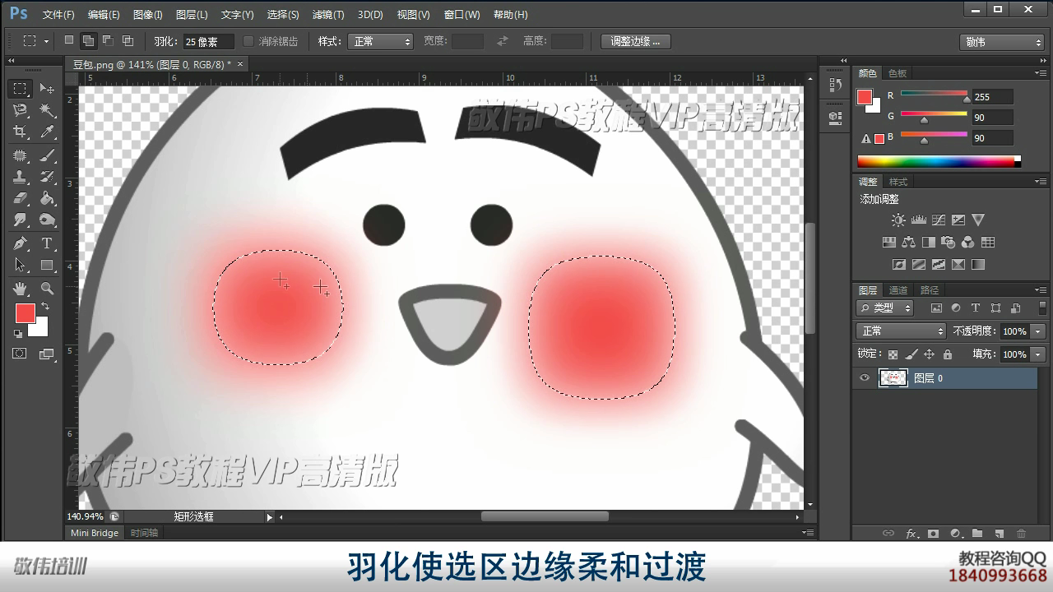Open the workspace switcher dropdown
This screenshot has height=592, width=1053.
(x=1002, y=42)
